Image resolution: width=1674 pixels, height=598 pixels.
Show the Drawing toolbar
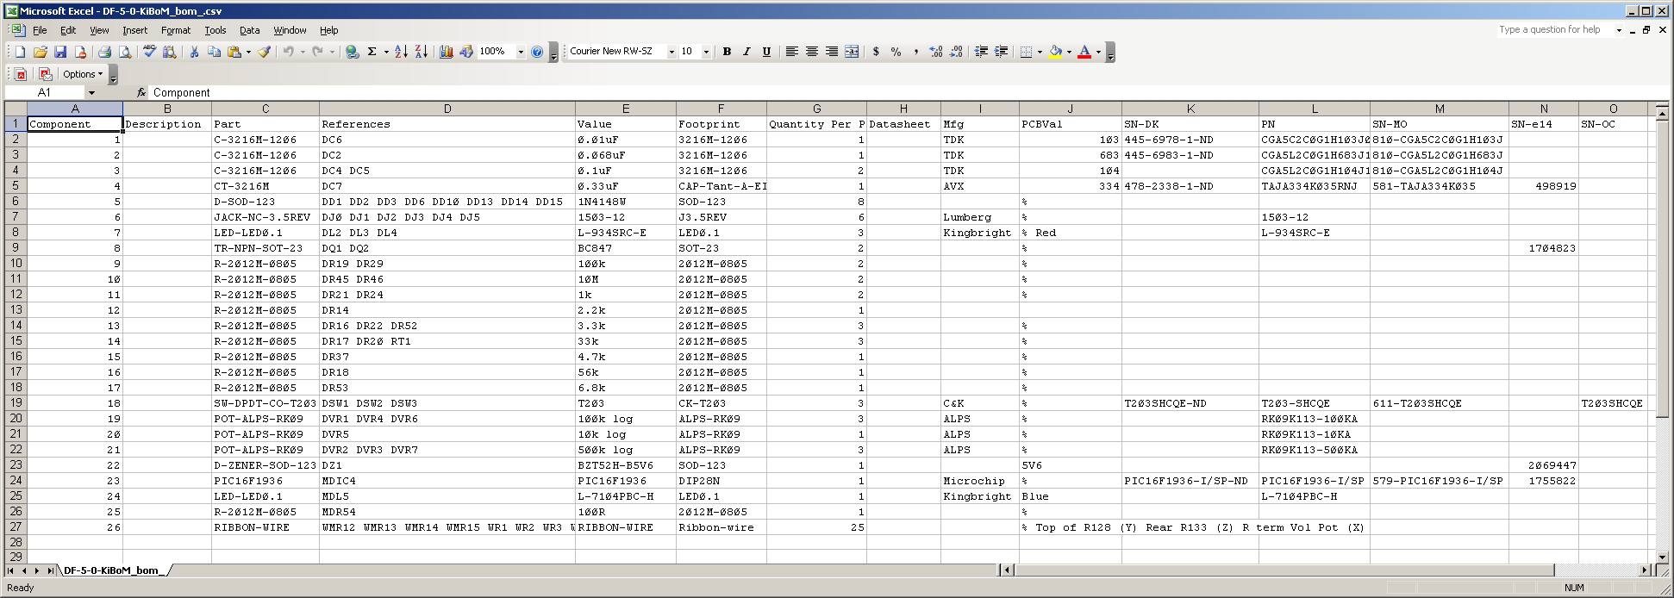466,52
